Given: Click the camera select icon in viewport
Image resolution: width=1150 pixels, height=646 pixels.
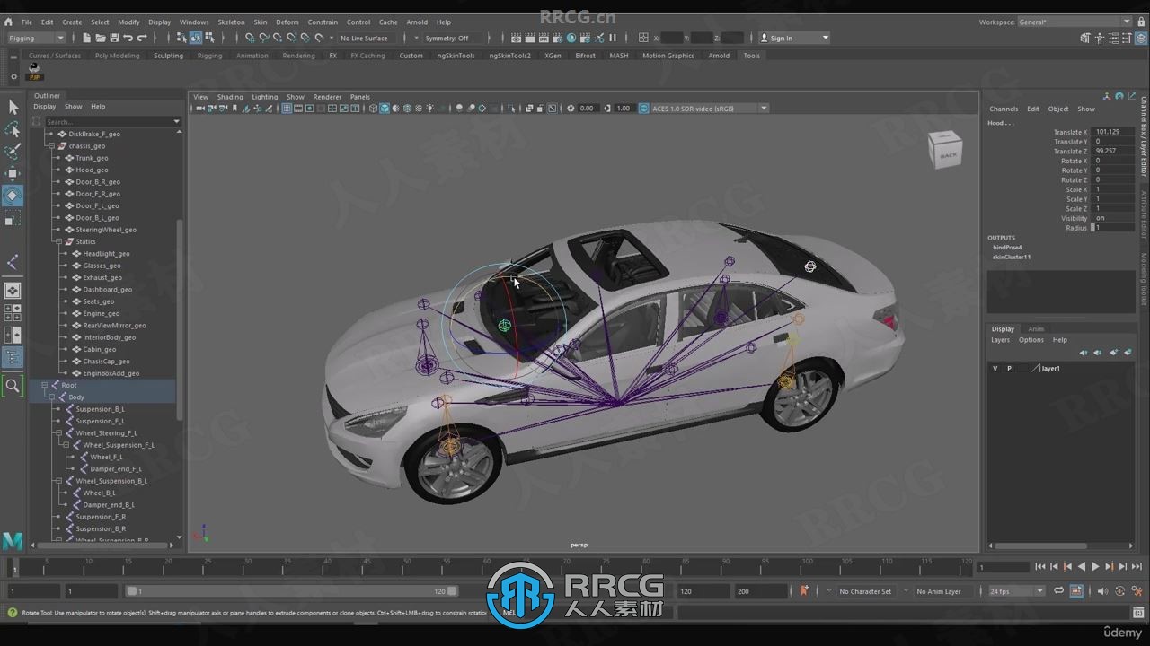Looking at the screenshot, I should click(199, 109).
